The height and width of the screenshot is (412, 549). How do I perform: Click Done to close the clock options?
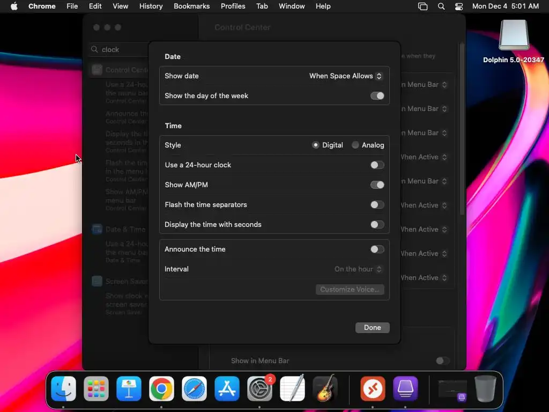(372, 328)
